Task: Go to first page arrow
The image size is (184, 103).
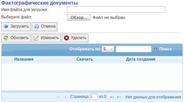Action: pyautogui.click(x=58, y=97)
